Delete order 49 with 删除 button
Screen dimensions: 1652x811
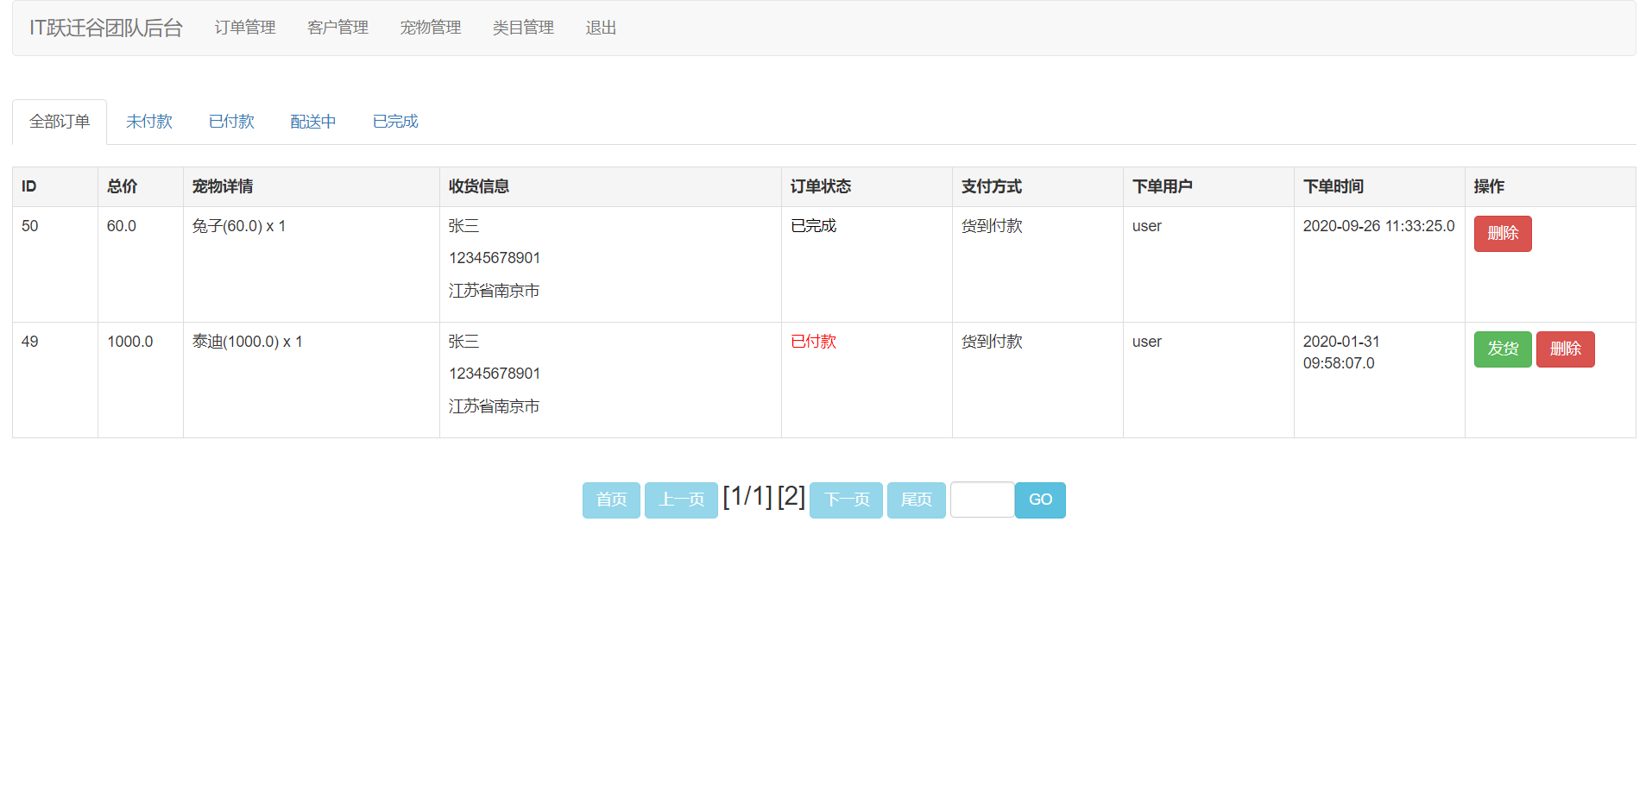click(1566, 349)
